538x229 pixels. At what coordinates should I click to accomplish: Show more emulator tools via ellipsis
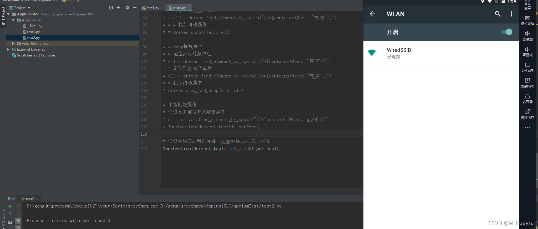[528, 128]
